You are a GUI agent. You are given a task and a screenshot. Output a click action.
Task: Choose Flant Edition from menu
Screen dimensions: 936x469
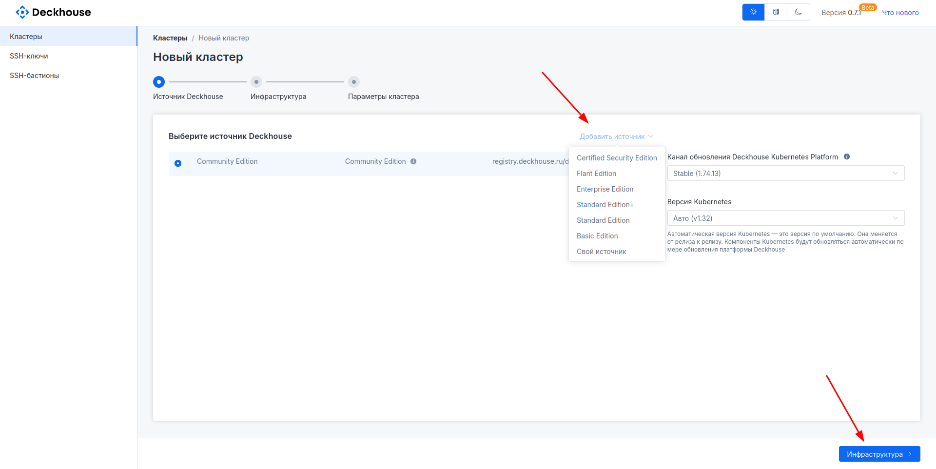pyautogui.click(x=617, y=174)
